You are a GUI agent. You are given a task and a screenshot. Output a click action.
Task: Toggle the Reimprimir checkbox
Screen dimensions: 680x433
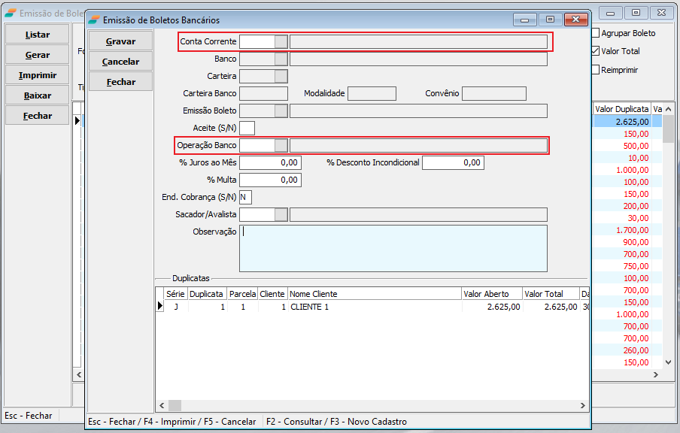click(596, 70)
